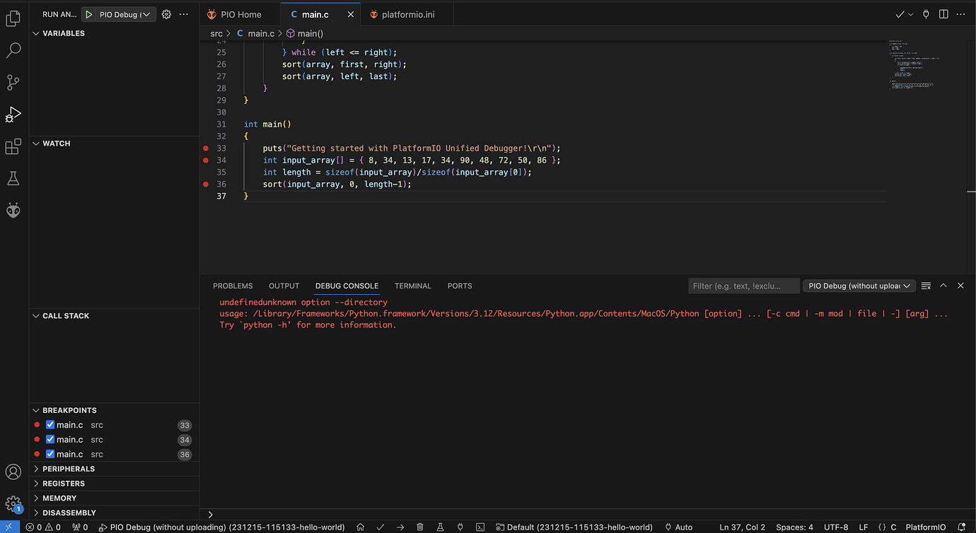
Task: Open the Terminal panel tab
Action: click(x=413, y=286)
